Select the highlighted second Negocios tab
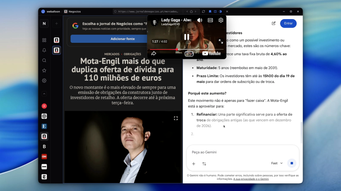This screenshot has height=191, width=341. [x=56, y=50]
